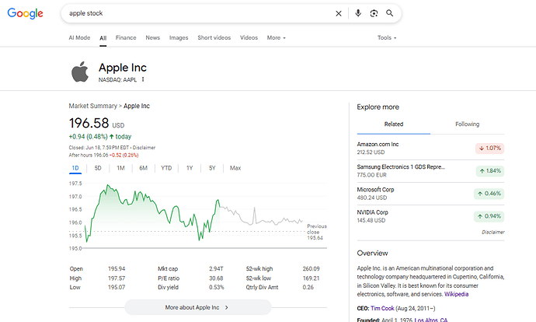Viewport: 536px width, 322px height.
Task: Open the Tools dropdown
Action: tap(387, 37)
